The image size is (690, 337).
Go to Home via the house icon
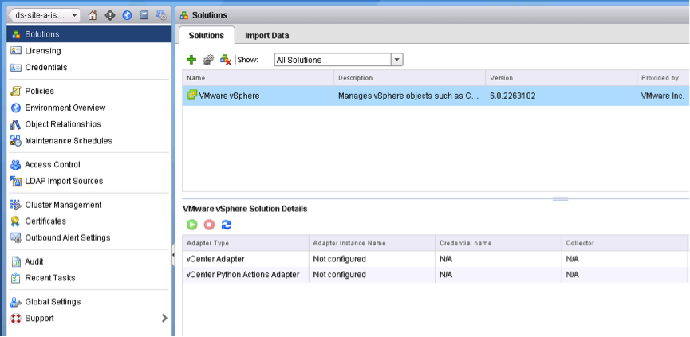click(93, 15)
